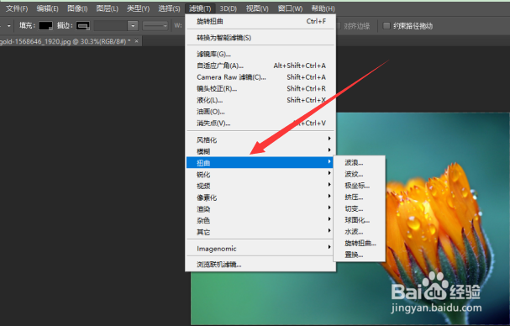
Task: Open the 视图(V) menu
Action: tap(257, 8)
